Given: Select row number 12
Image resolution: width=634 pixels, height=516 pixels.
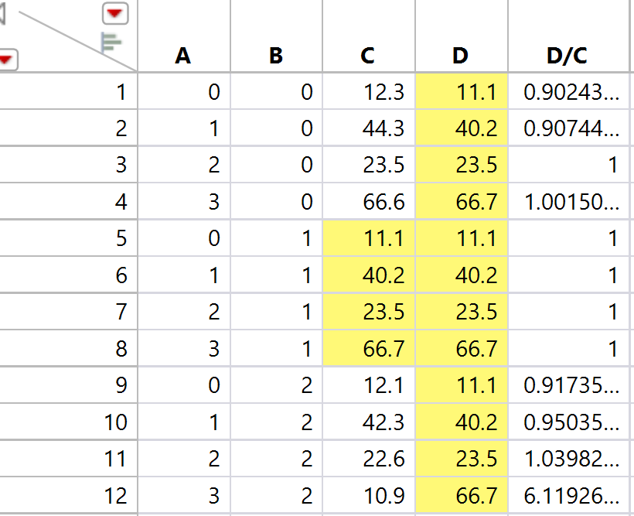Looking at the screenshot, I should [68, 495].
